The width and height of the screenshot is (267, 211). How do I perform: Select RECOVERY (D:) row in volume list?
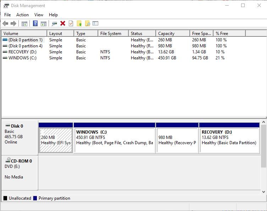tap(22, 52)
